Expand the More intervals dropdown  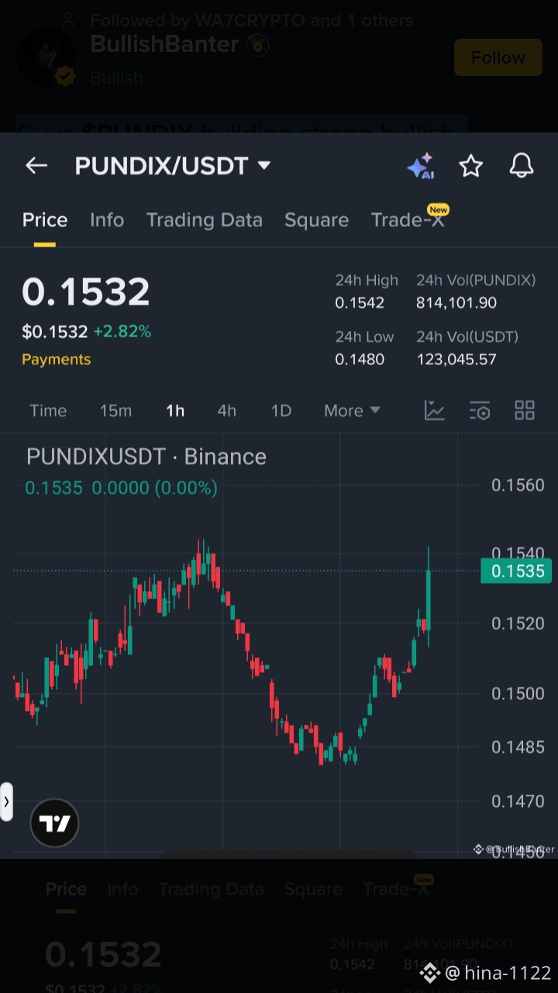(x=352, y=411)
